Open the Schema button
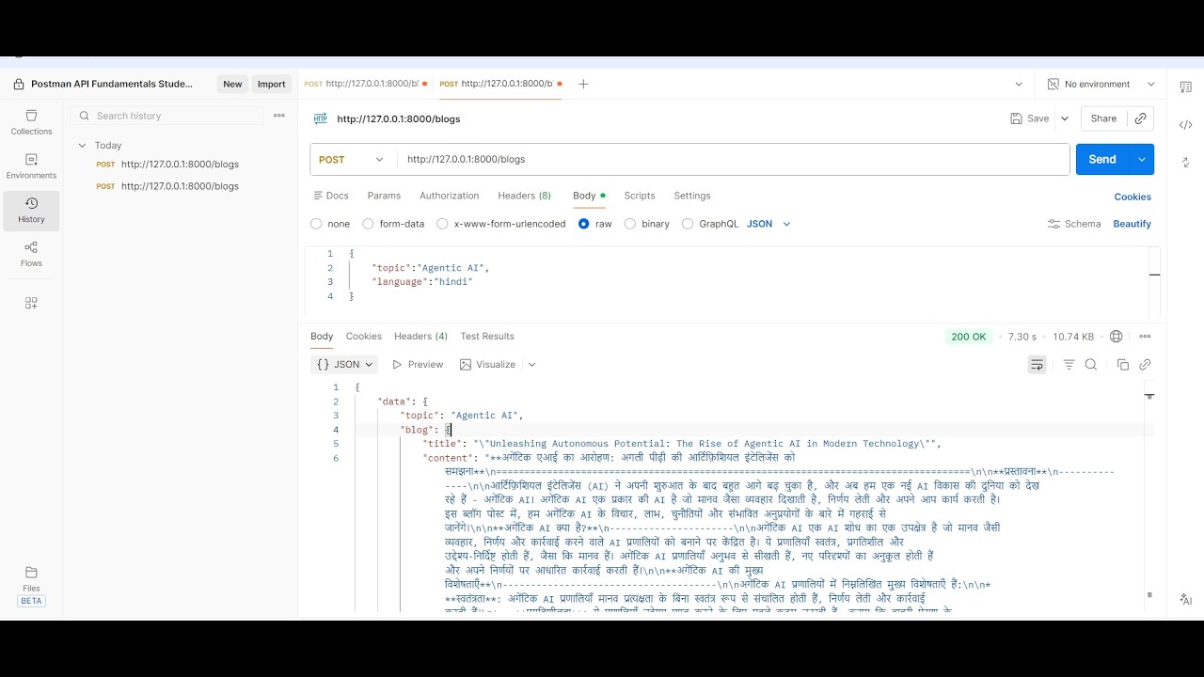This screenshot has width=1204, height=677. point(1073,224)
